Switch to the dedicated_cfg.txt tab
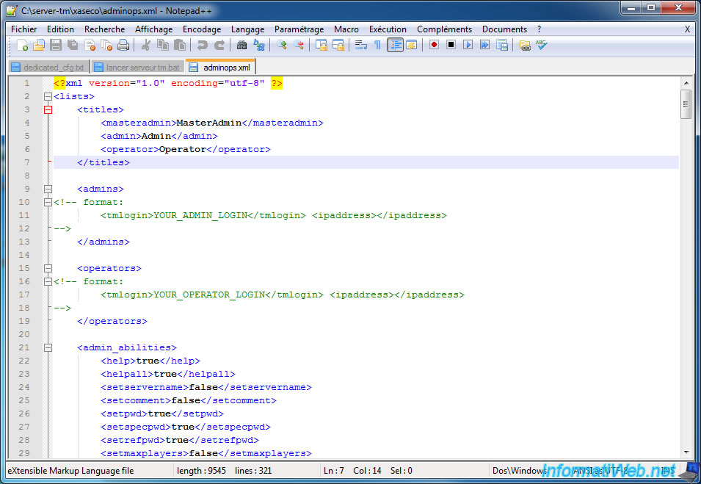The image size is (701, 484). (x=48, y=68)
